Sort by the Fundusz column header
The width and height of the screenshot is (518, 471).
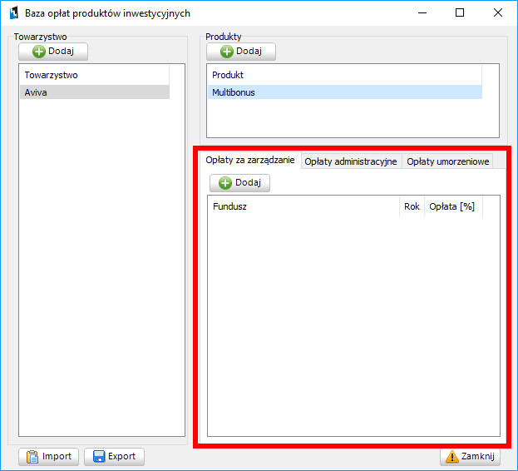(x=303, y=206)
